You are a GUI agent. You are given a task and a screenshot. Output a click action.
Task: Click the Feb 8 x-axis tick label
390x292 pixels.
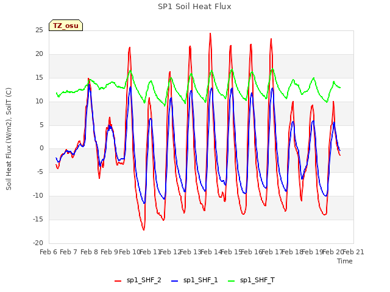tap(89, 252)
